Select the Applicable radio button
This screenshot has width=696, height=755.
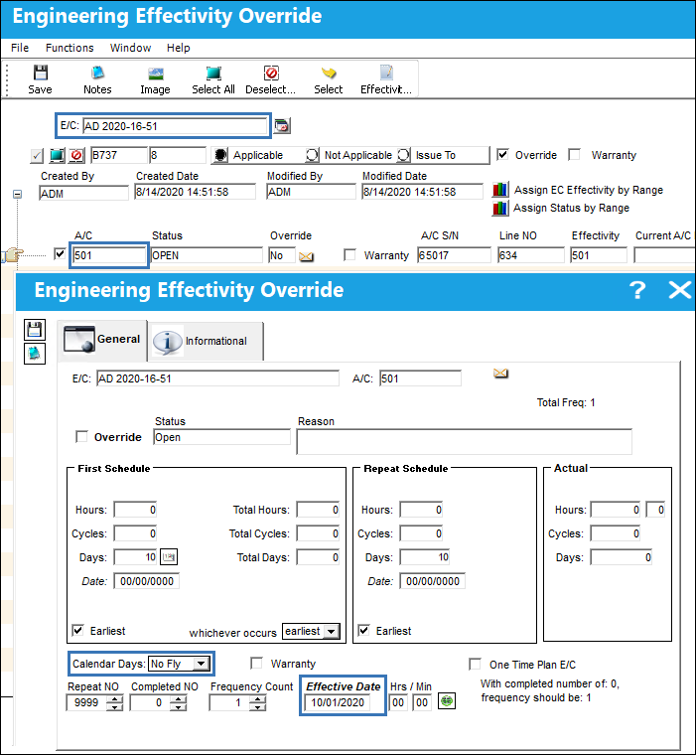220,155
